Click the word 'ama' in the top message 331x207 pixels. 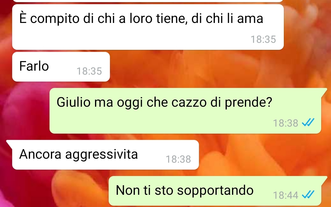250,19
